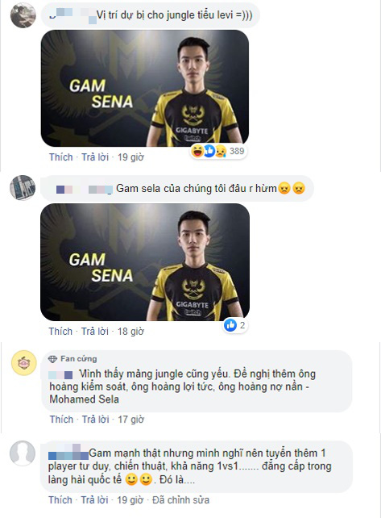Reply to the 'Gam mạnh thật' comment
Image resolution: width=381 pixels, height=518 pixels.
click(95, 499)
